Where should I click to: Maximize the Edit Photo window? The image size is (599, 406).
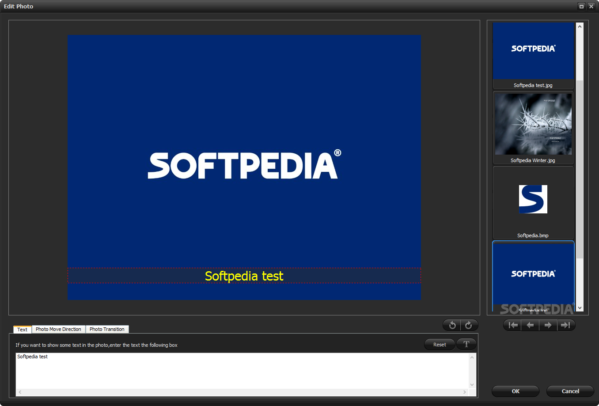pyautogui.click(x=581, y=6)
